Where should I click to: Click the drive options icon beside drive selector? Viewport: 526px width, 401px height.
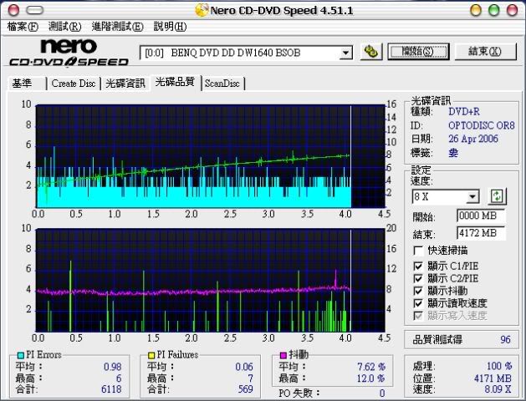(371, 52)
